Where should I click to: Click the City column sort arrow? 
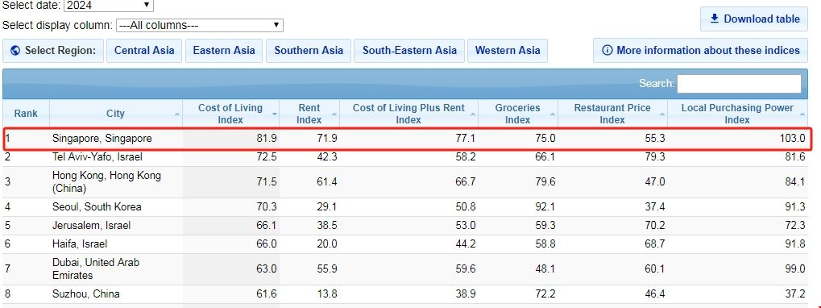[177, 114]
